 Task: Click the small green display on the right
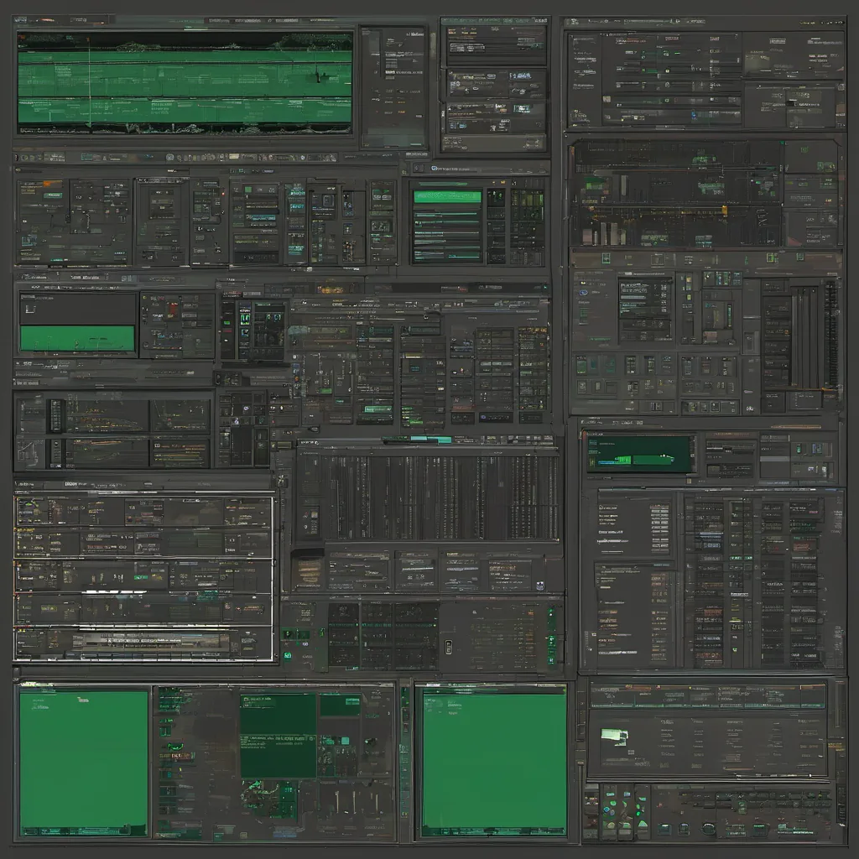pos(639,453)
